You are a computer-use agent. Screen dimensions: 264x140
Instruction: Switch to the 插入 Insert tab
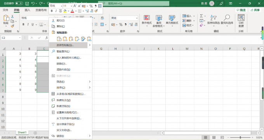click(x=28, y=10)
